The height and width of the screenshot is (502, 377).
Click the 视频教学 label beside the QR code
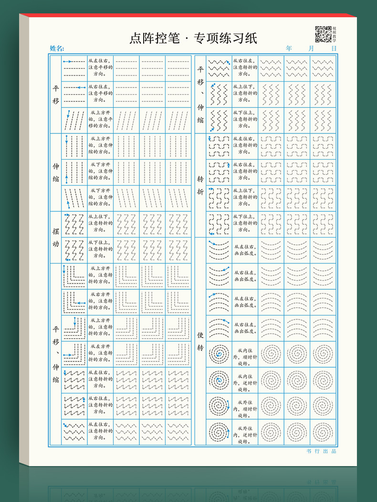click(335, 34)
